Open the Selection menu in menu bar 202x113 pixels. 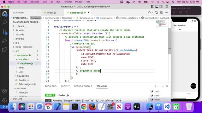[35, 2]
